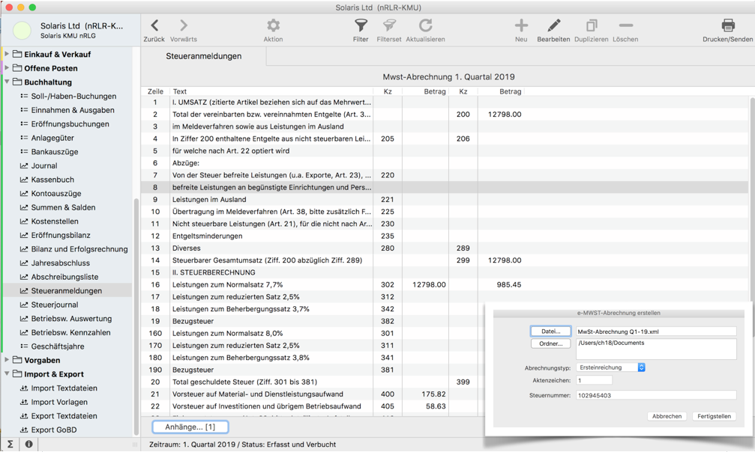Expand the Vorgaben folder
Image resolution: width=755 pixels, height=452 pixels.
coord(7,360)
